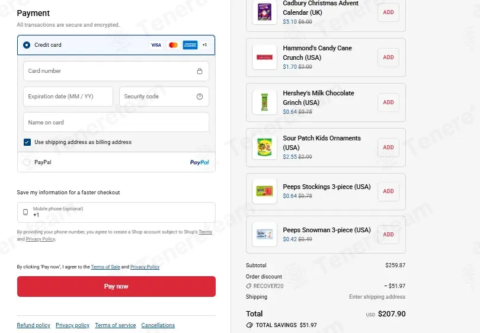Click the lock icon in Card number
The image size is (480, 333).
click(x=200, y=71)
